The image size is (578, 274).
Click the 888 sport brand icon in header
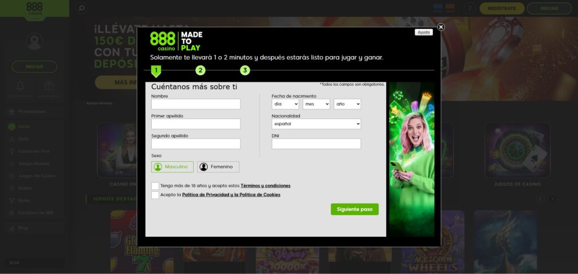450,8
